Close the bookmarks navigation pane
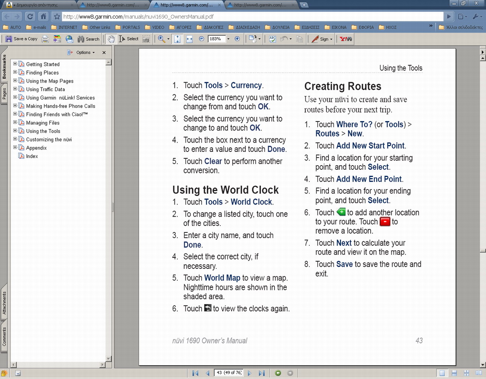This screenshot has height=379, width=486. pyautogui.click(x=104, y=53)
